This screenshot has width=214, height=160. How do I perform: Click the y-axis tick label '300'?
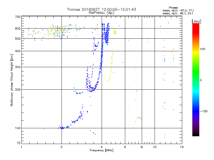click(18, 67)
